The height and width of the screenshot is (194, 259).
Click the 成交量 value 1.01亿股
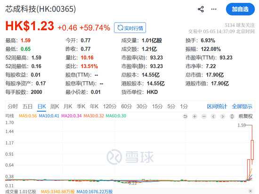[152, 41]
